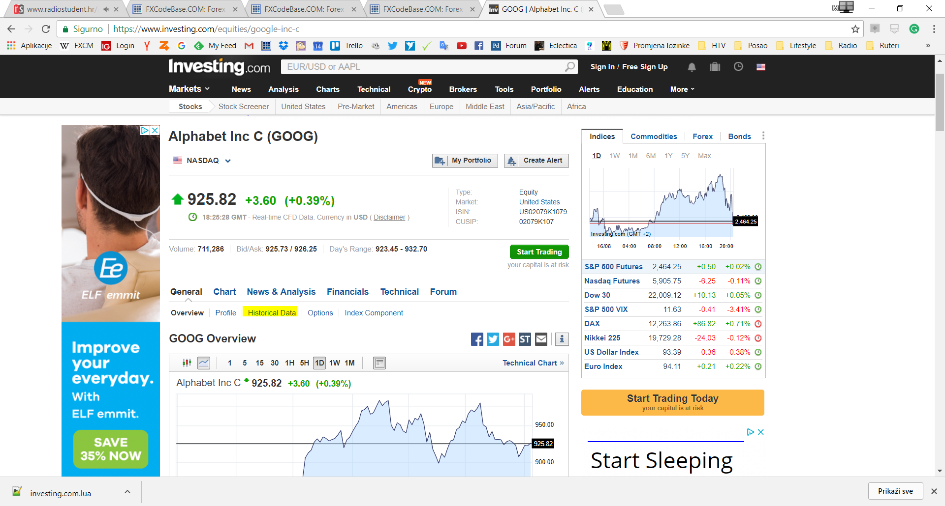Image resolution: width=945 pixels, height=506 pixels.
Task: Close the downloads bar
Action: 934,491
